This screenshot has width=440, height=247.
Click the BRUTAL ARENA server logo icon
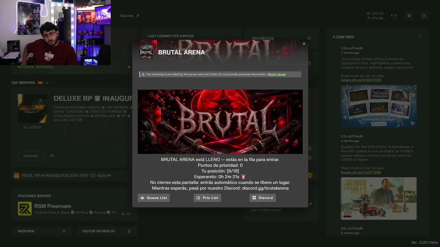[146, 52]
